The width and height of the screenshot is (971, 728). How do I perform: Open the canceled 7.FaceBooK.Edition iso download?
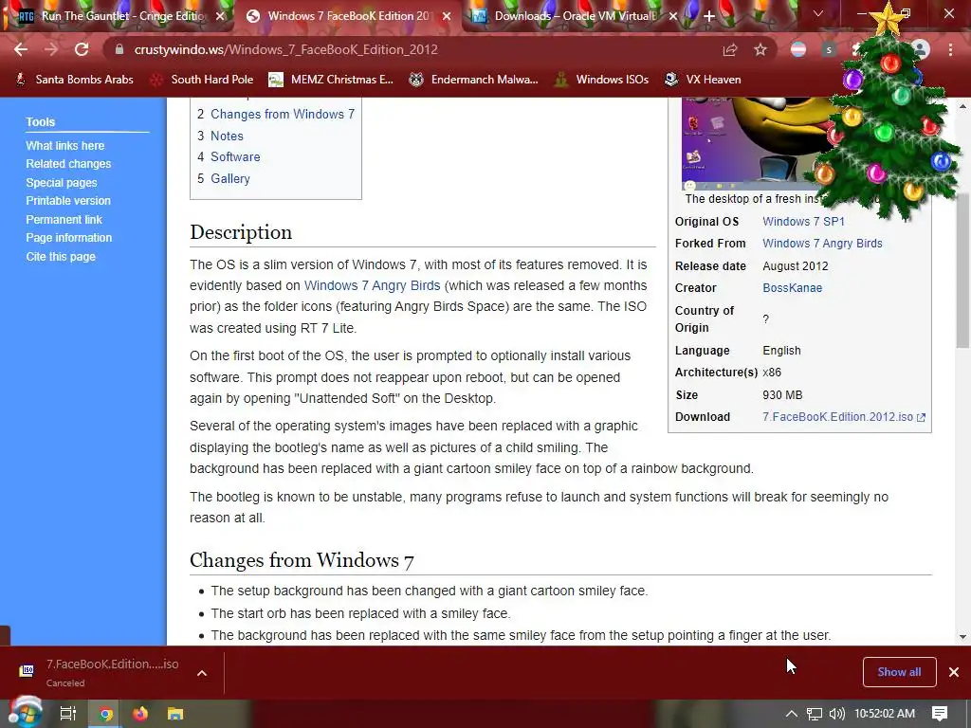tap(102, 672)
